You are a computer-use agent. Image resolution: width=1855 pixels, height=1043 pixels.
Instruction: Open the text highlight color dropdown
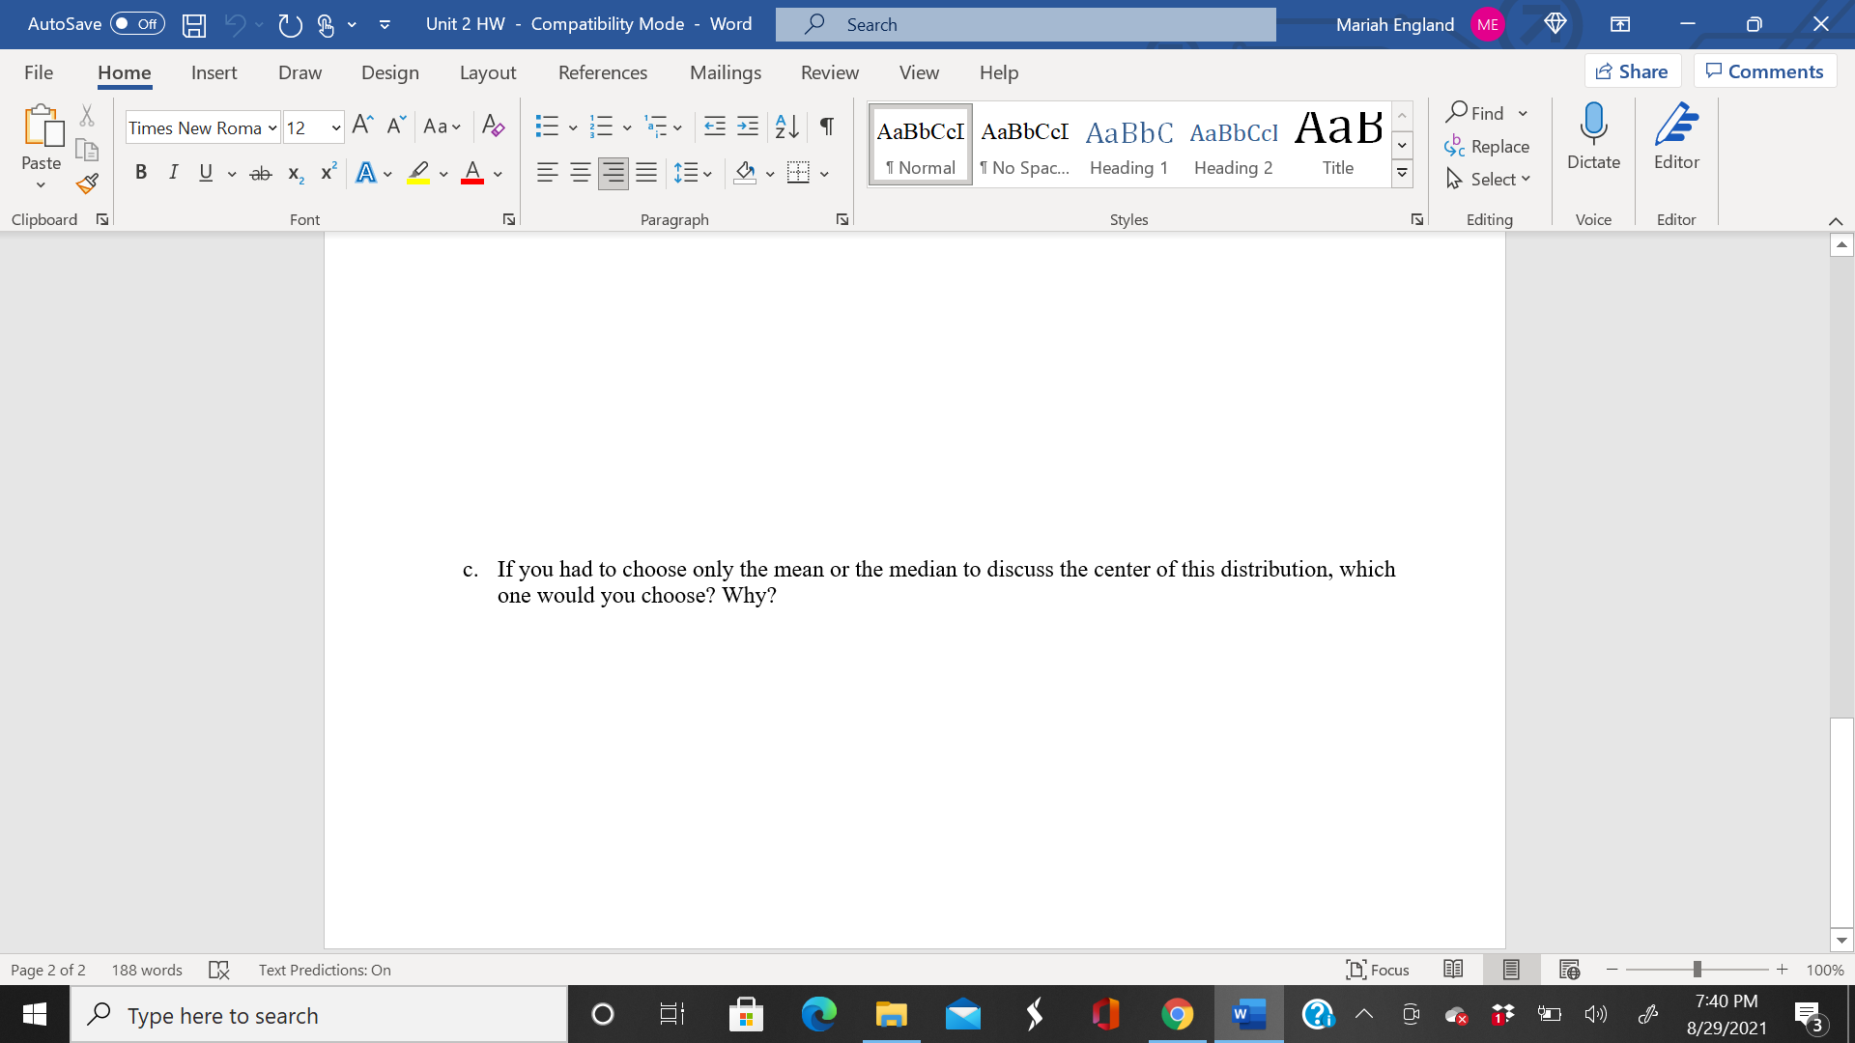pos(443,173)
